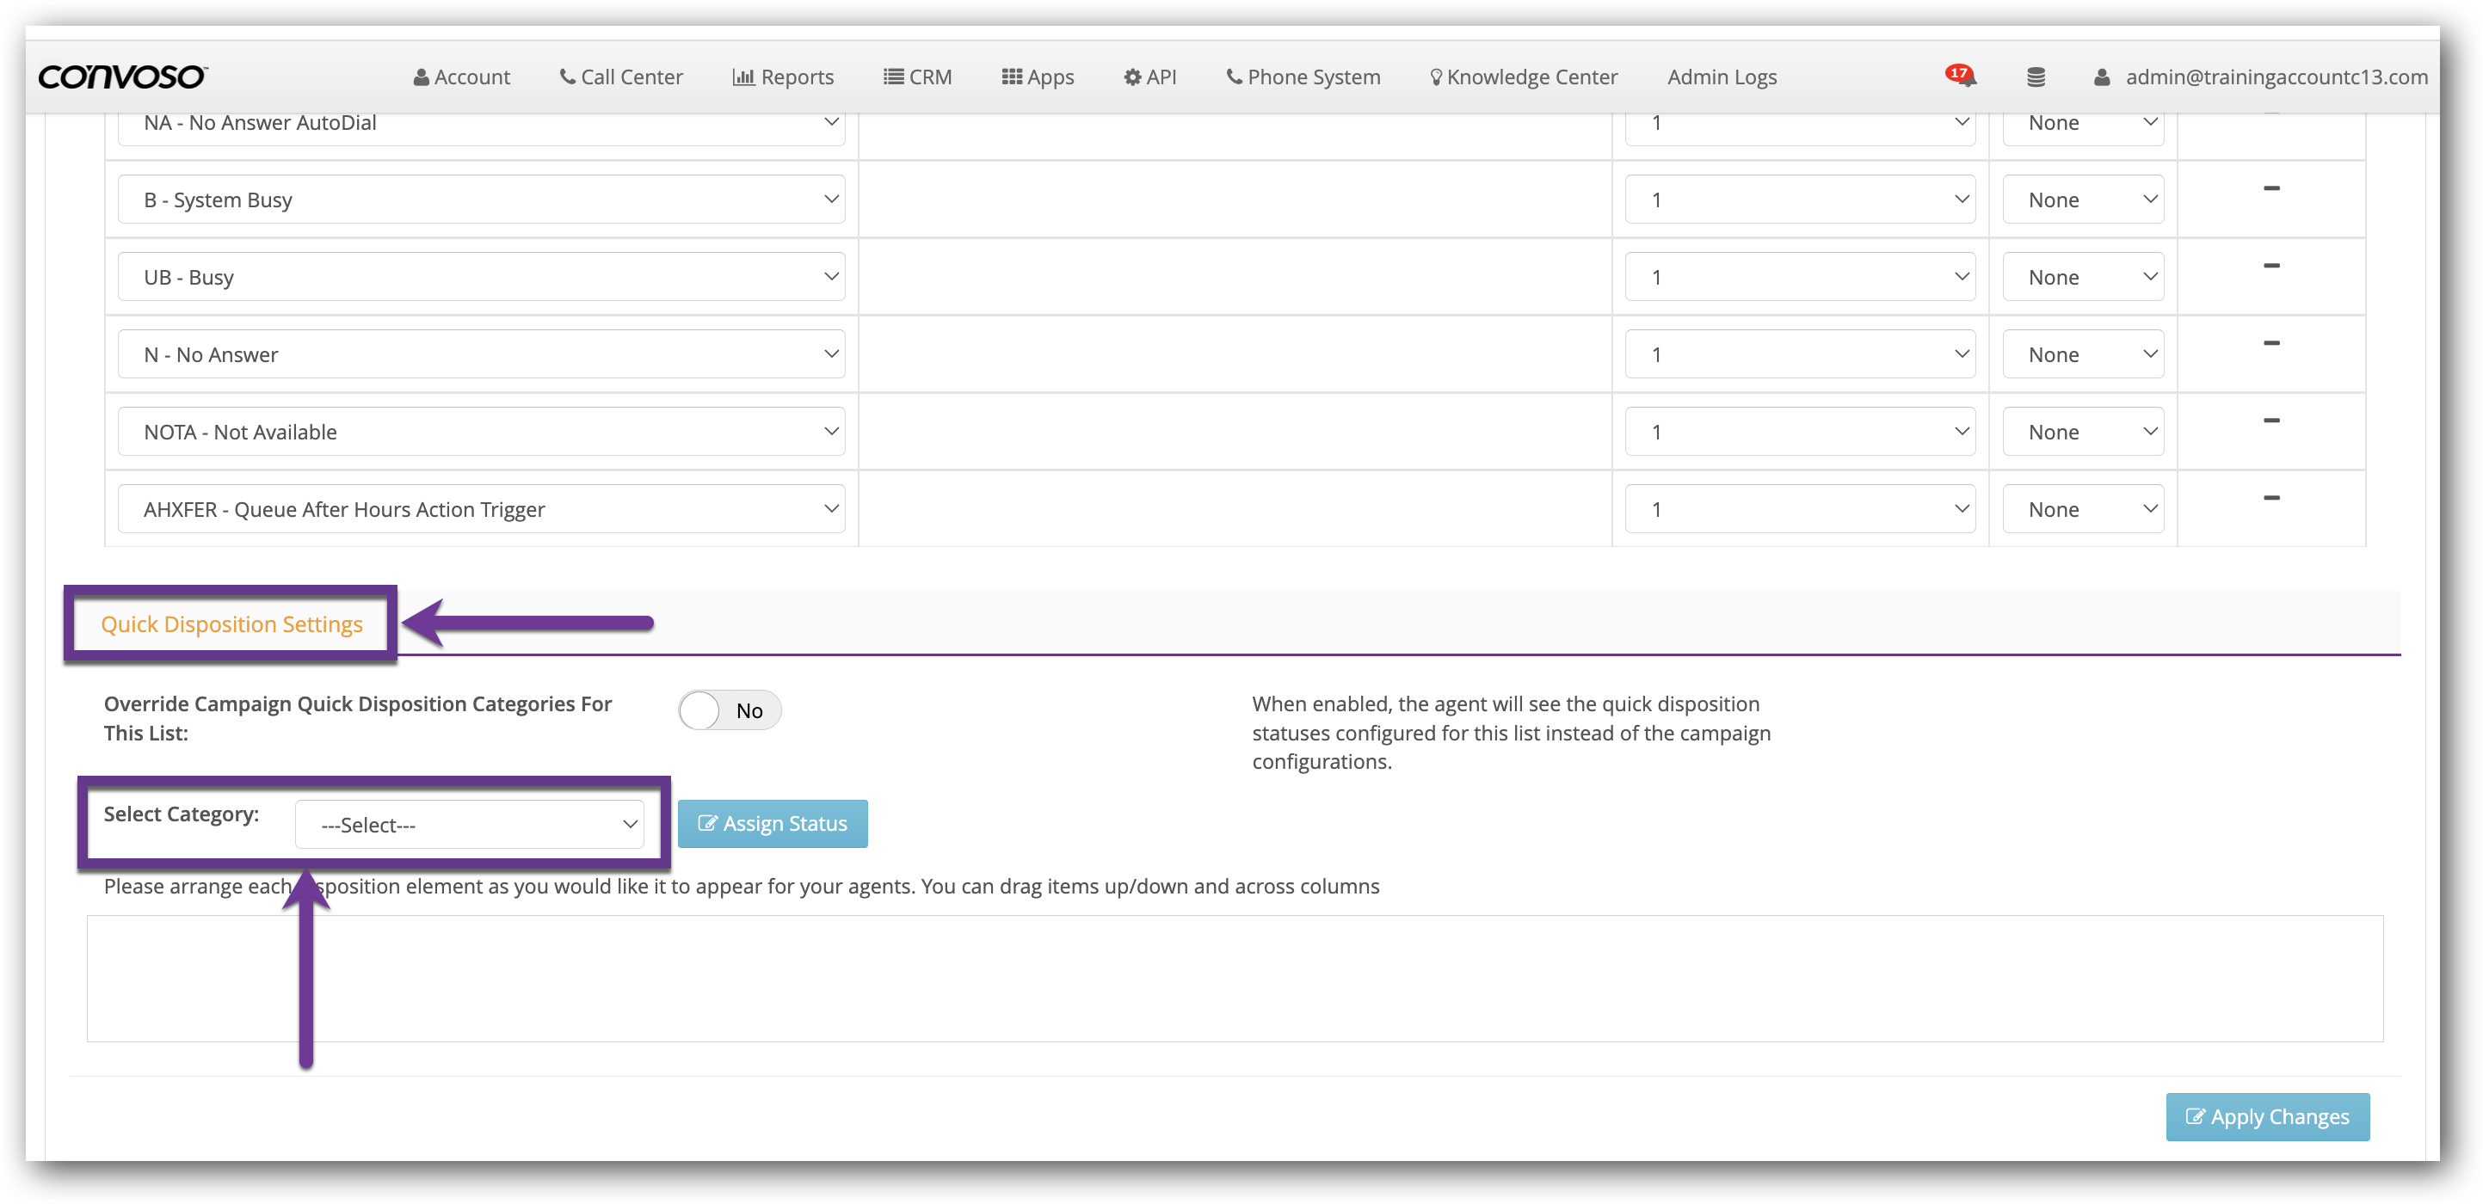
Task: Open the NOTA - Not Available dropdown
Action: 481,432
